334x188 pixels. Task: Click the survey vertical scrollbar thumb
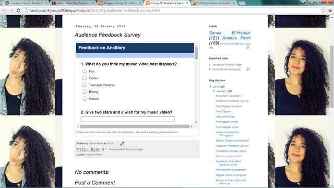pos(196,53)
